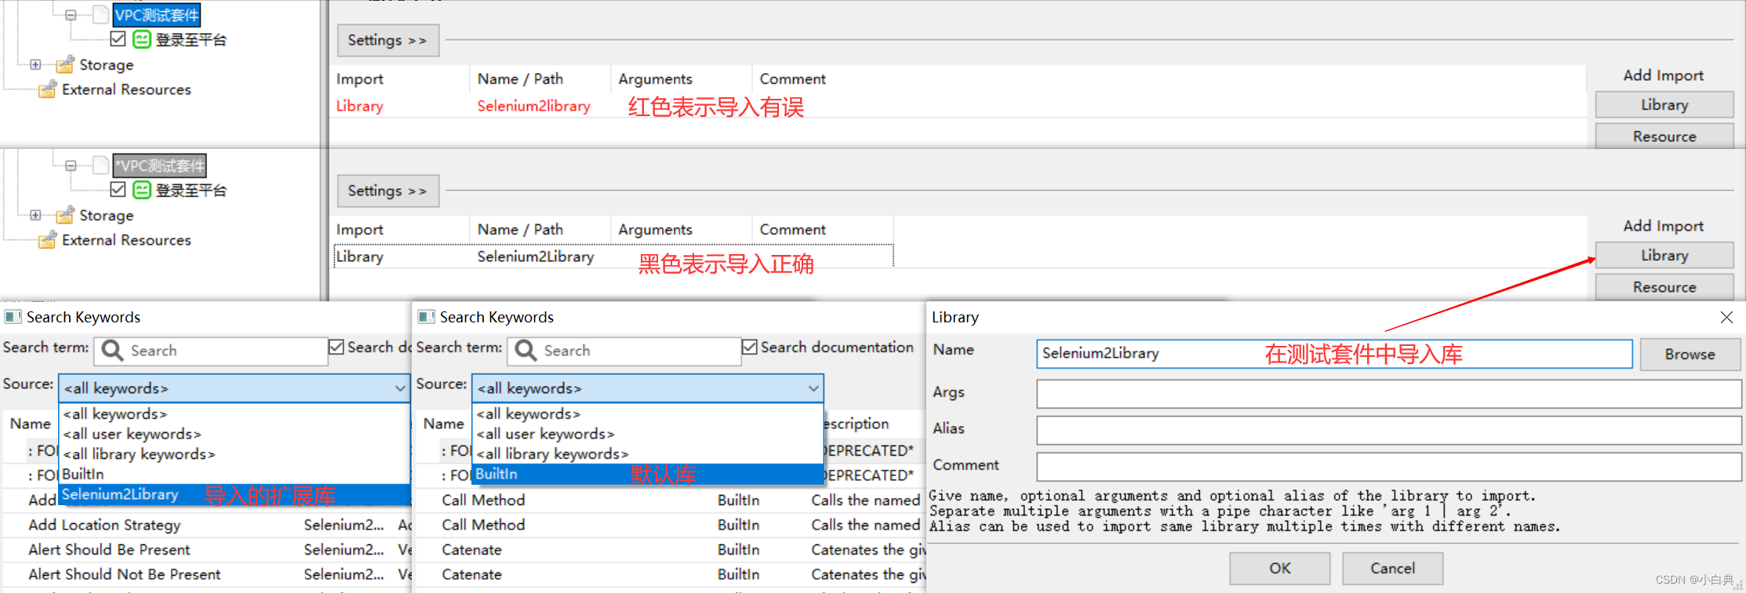The image size is (1746, 593).
Task: Select black Selenium2Library name cell in lower table
Action: tap(536, 256)
